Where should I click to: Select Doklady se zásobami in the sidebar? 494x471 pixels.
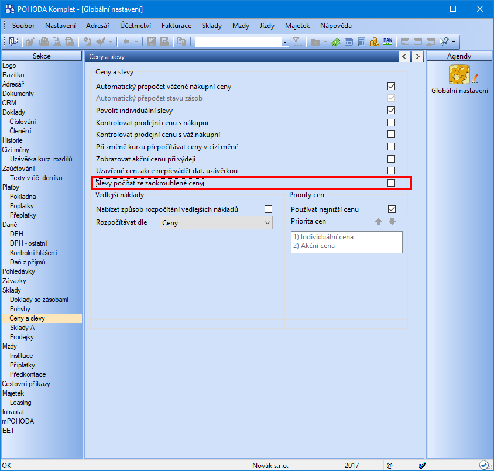[39, 300]
